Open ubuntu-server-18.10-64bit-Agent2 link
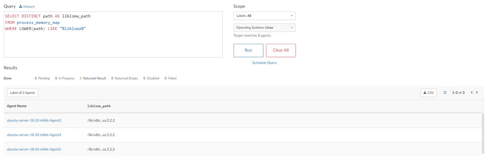The width and height of the screenshot is (486, 163). click(34, 120)
